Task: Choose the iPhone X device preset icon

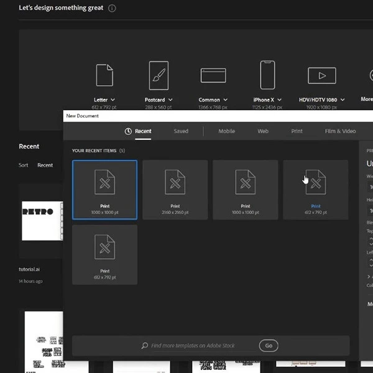Action: pyautogui.click(x=267, y=75)
